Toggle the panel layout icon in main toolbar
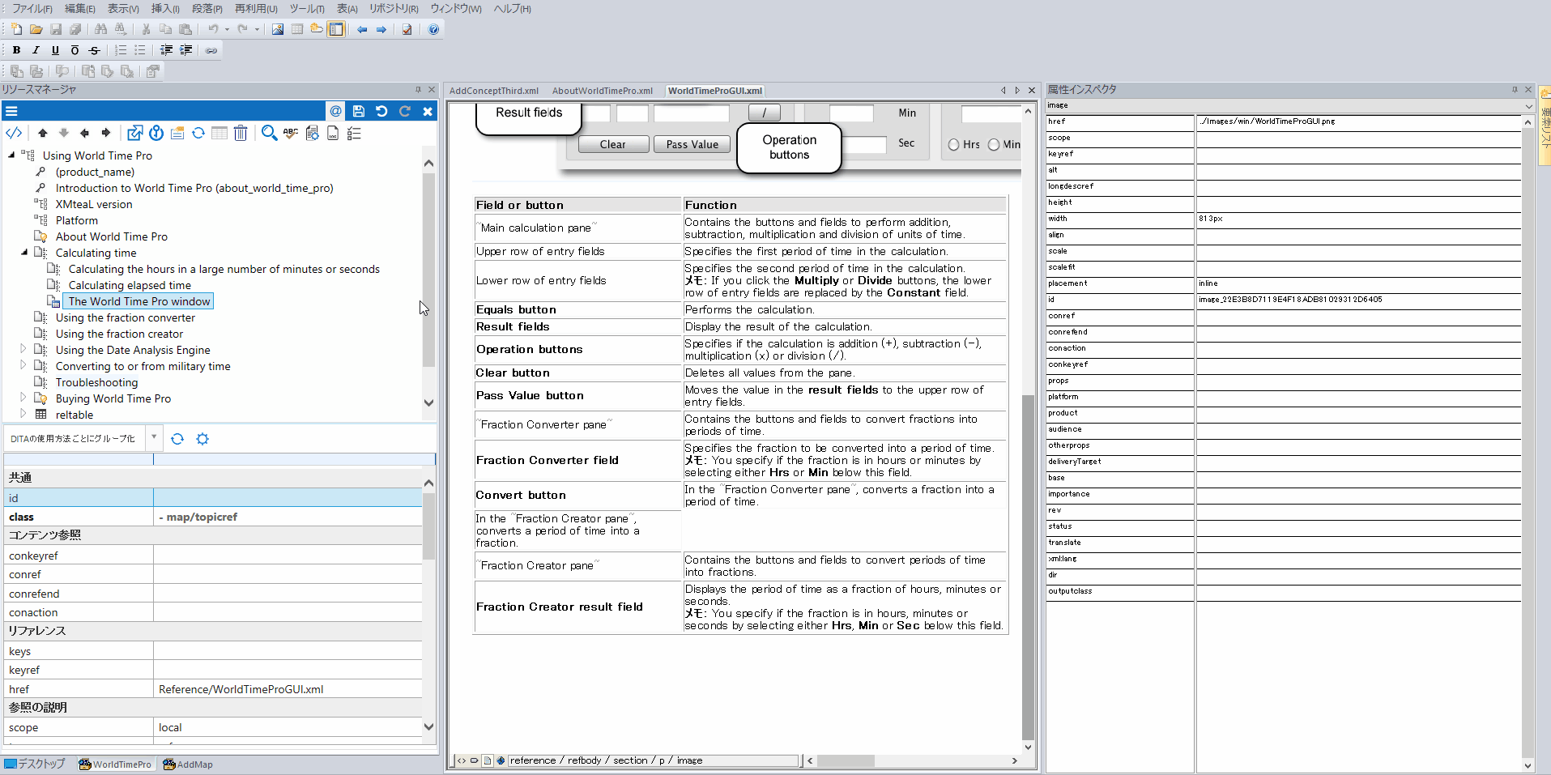The width and height of the screenshot is (1551, 775). pyautogui.click(x=336, y=29)
